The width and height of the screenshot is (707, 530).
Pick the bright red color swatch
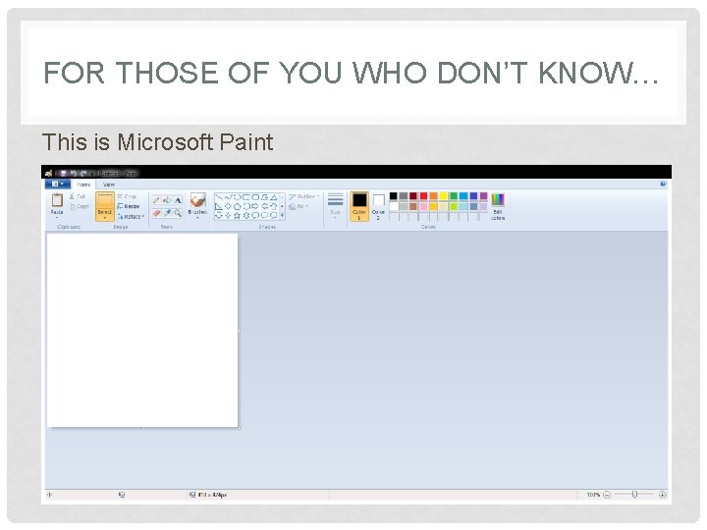click(x=423, y=195)
